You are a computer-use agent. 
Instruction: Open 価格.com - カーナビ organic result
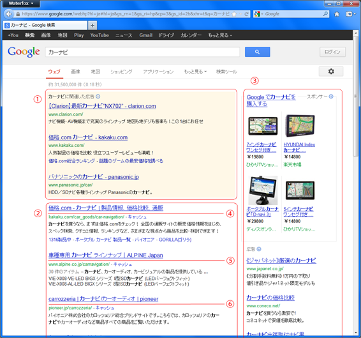[x=106, y=208]
